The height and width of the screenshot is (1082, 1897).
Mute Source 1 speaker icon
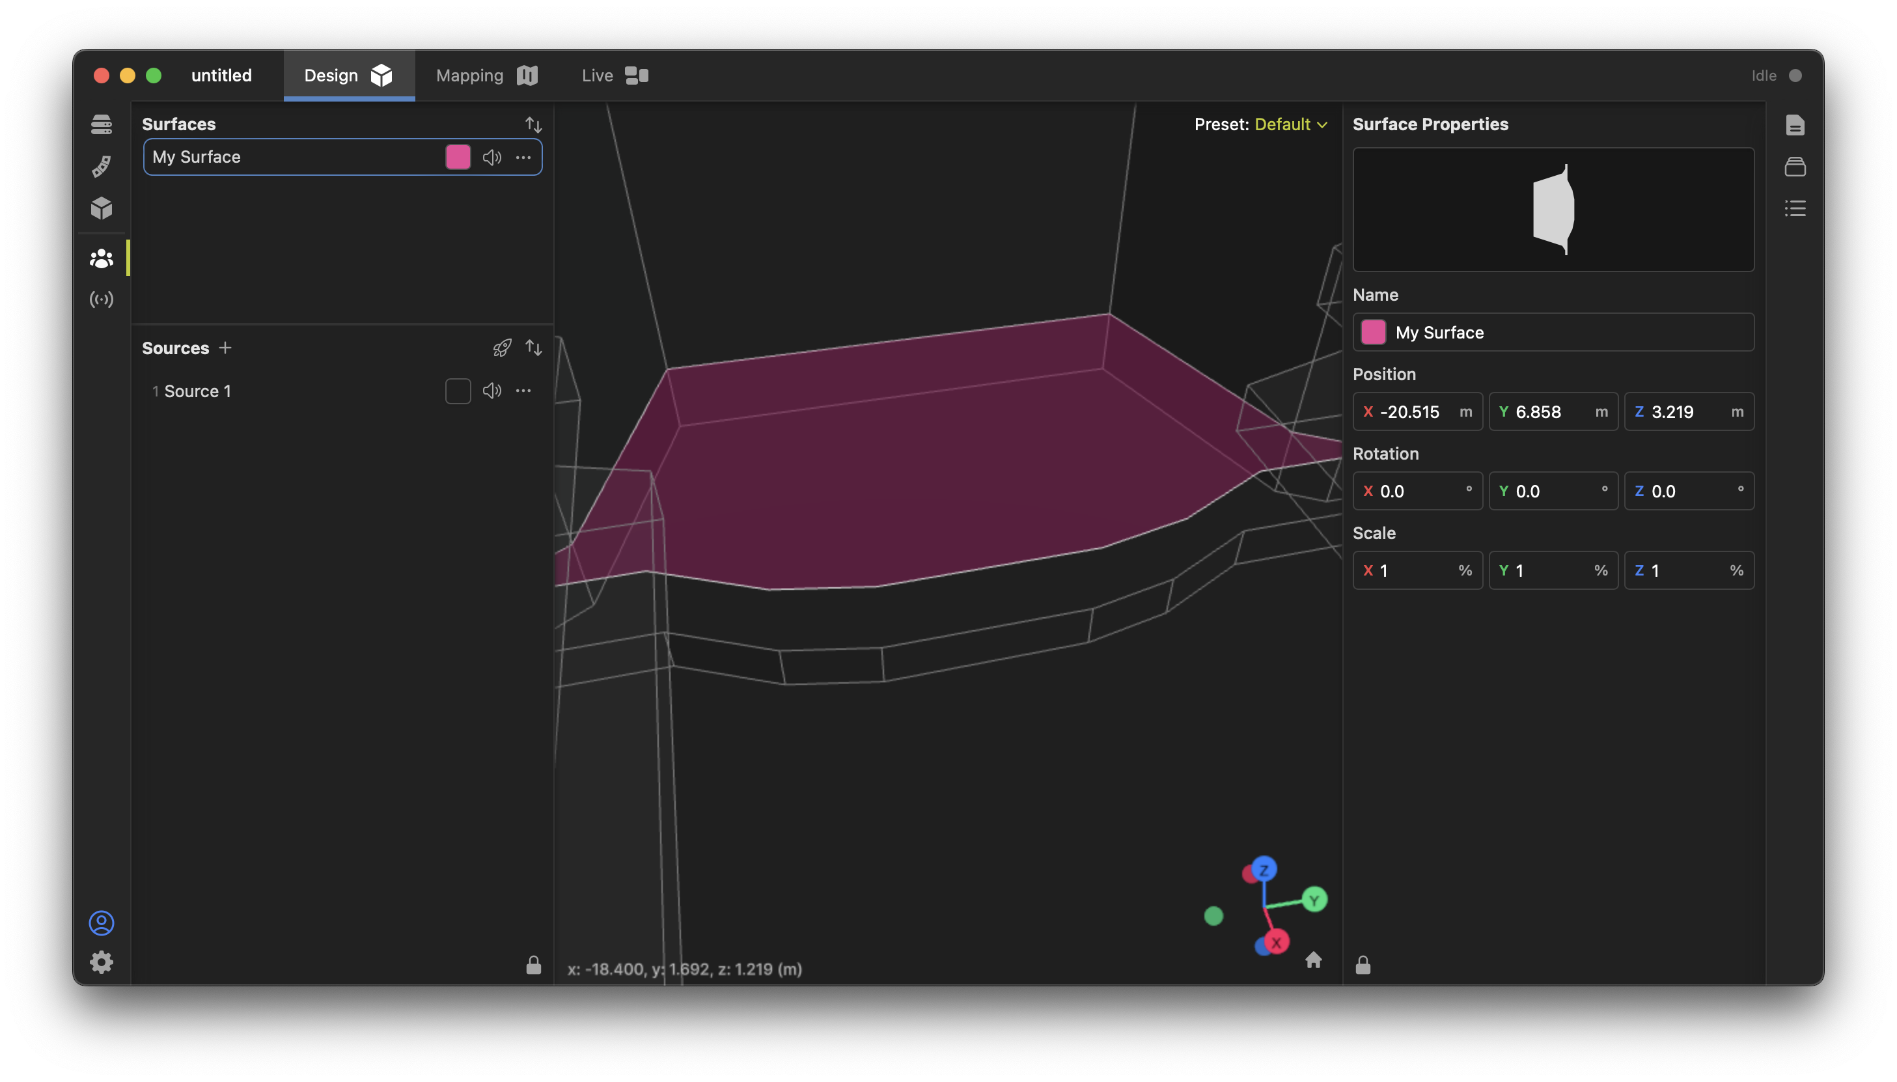[x=492, y=391]
